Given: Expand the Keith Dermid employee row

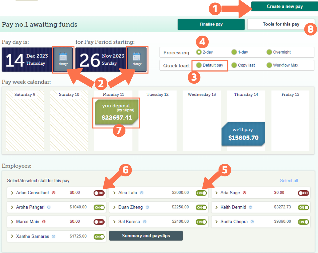Looking at the screenshot, I should click(x=217, y=207).
